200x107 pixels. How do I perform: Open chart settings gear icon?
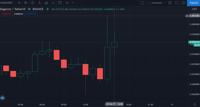(170, 3)
